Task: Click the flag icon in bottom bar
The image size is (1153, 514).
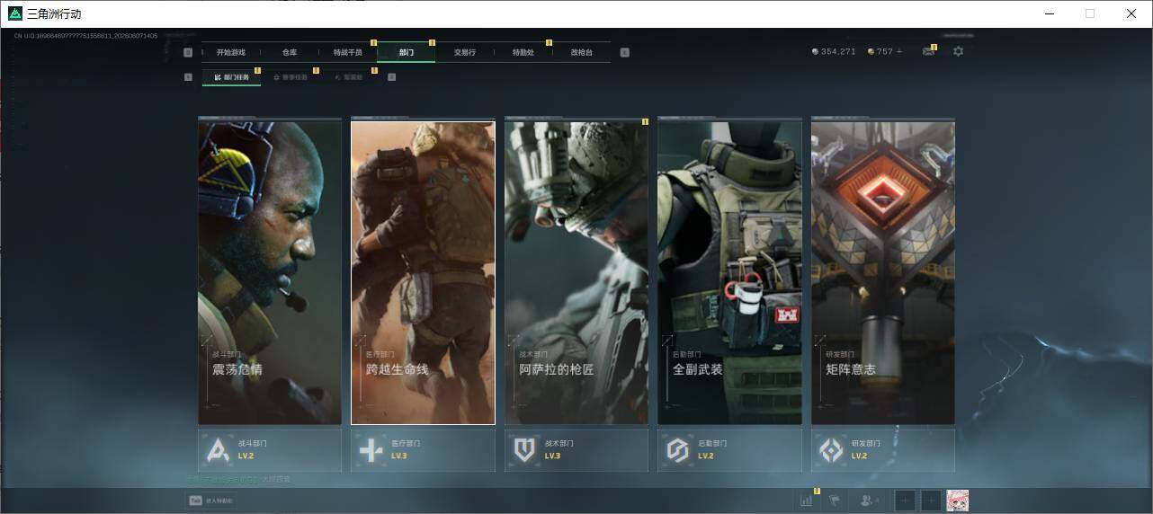Action: [x=835, y=501]
